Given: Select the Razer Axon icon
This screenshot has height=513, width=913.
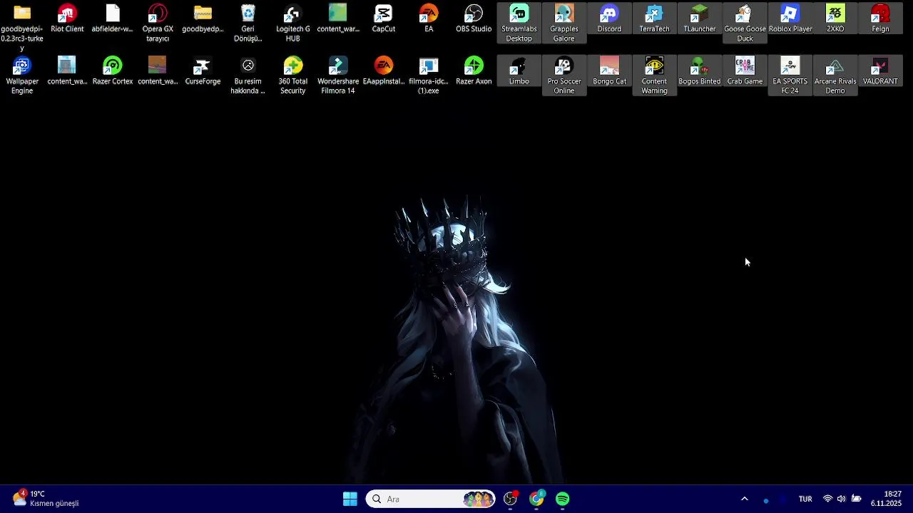Looking at the screenshot, I should coord(474,71).
